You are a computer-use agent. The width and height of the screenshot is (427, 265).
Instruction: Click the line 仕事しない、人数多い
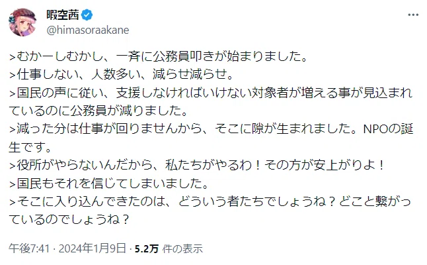(121, 74)
